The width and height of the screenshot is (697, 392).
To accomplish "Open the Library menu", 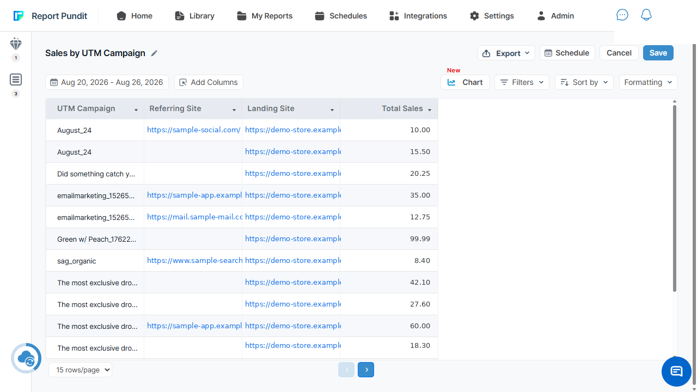I will [194, 16].
